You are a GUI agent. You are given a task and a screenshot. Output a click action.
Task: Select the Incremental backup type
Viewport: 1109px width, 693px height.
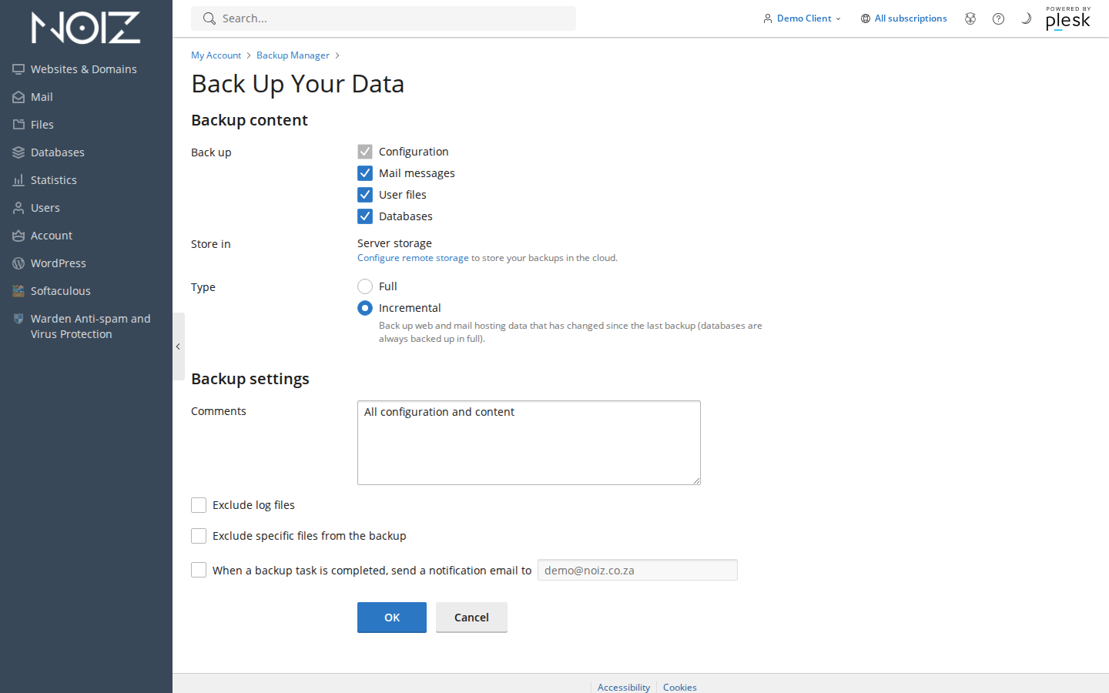point(365,308)
